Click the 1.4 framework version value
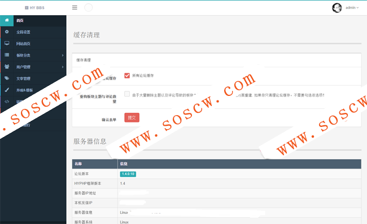Viewport: 367px width, 224px height. point(123,183)
